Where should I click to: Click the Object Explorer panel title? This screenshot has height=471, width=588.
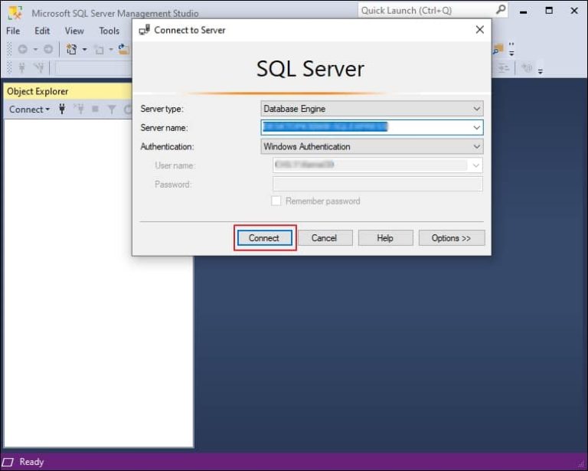pos(38,91)
